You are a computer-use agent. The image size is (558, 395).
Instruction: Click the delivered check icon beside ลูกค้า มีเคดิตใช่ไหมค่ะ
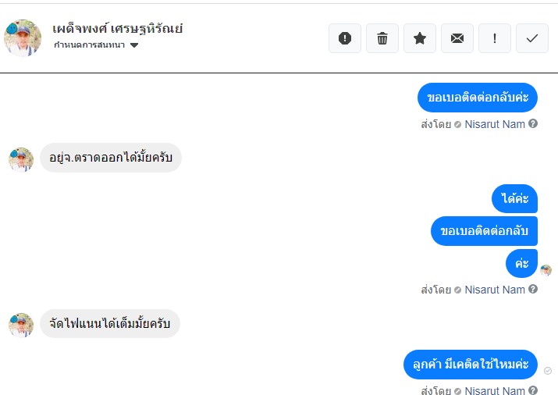[x=547, y=370]
